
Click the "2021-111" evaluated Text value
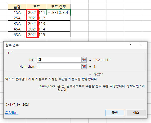(102, 60)
